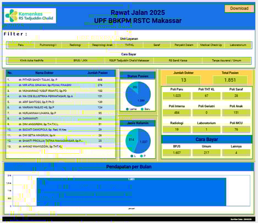Click the Jenis Kelamin chart title
The height and width of the screenshot is (223, 258).
[x=138, y=123]
